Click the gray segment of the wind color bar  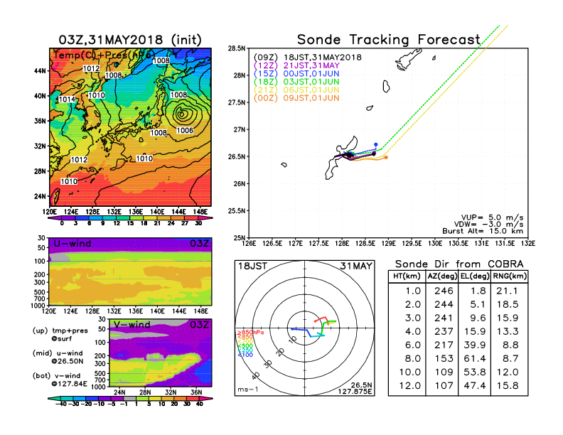130,398
